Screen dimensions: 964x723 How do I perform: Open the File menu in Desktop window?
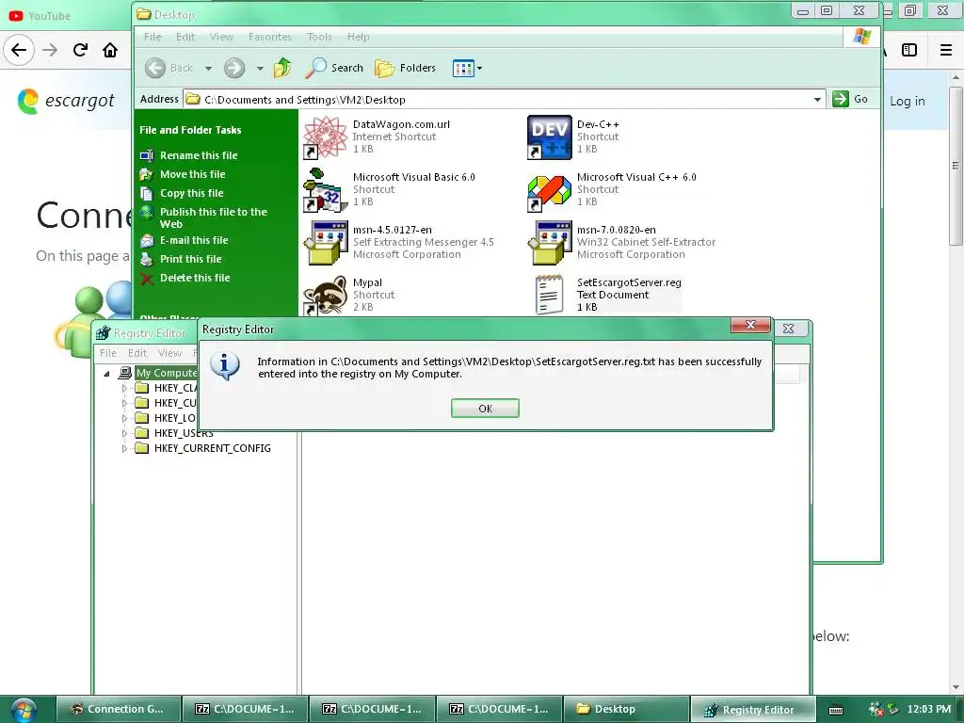coord(153,37)
